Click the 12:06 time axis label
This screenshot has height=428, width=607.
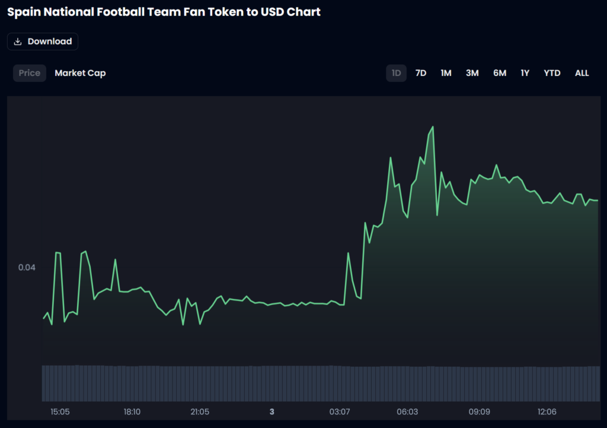coord(547,412)
